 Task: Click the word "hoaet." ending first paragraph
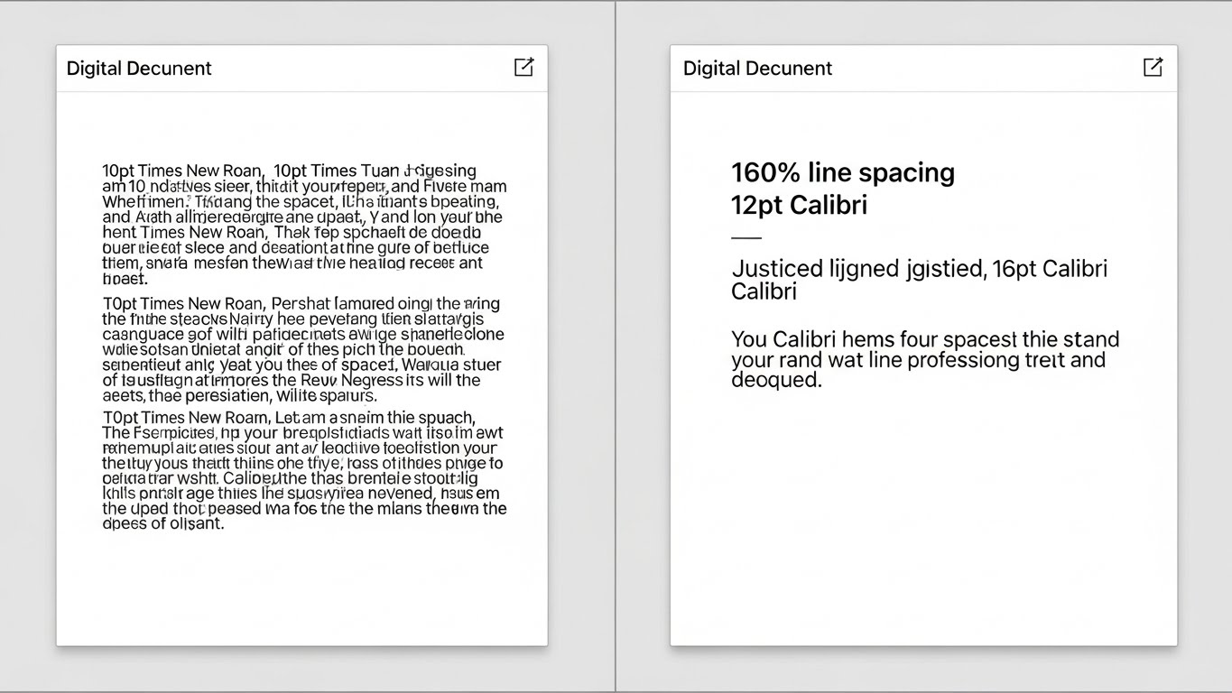tap(125, 279)
